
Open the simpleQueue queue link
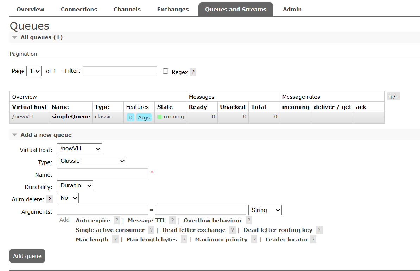click(x=71, y=117)
